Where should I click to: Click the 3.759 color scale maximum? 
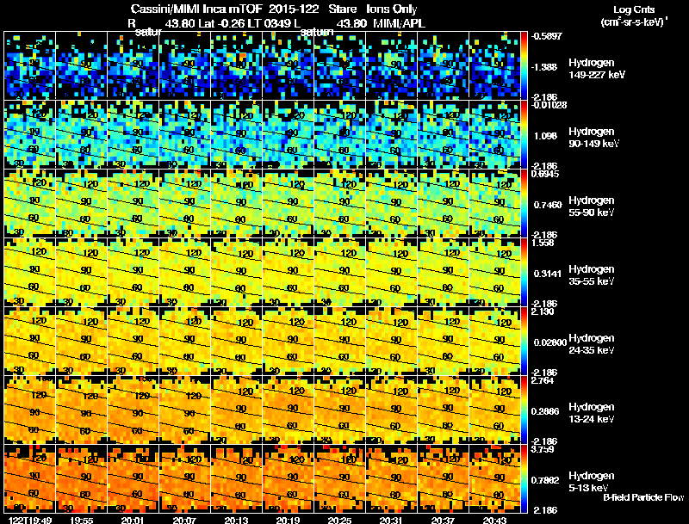pos(543,449)
